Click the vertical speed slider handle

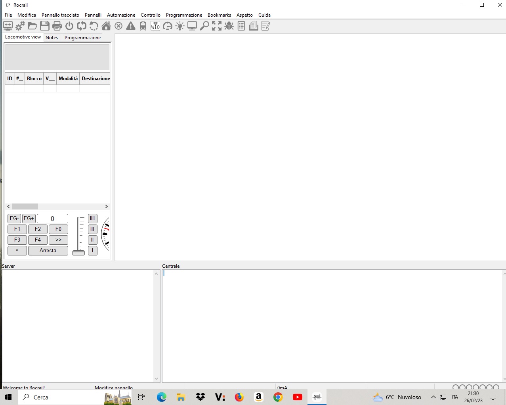point(78,253)
